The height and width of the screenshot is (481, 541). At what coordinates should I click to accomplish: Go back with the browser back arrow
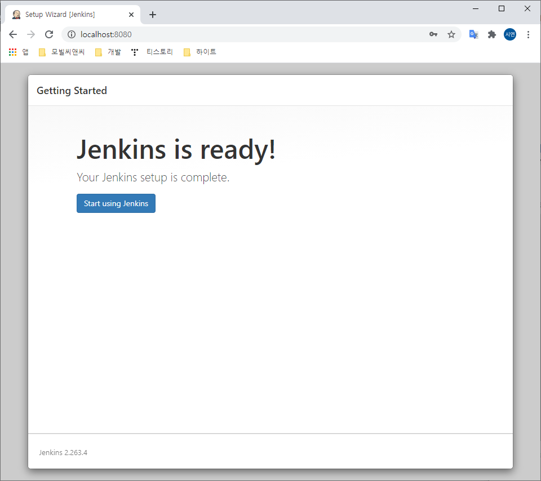tap(13, 34)
